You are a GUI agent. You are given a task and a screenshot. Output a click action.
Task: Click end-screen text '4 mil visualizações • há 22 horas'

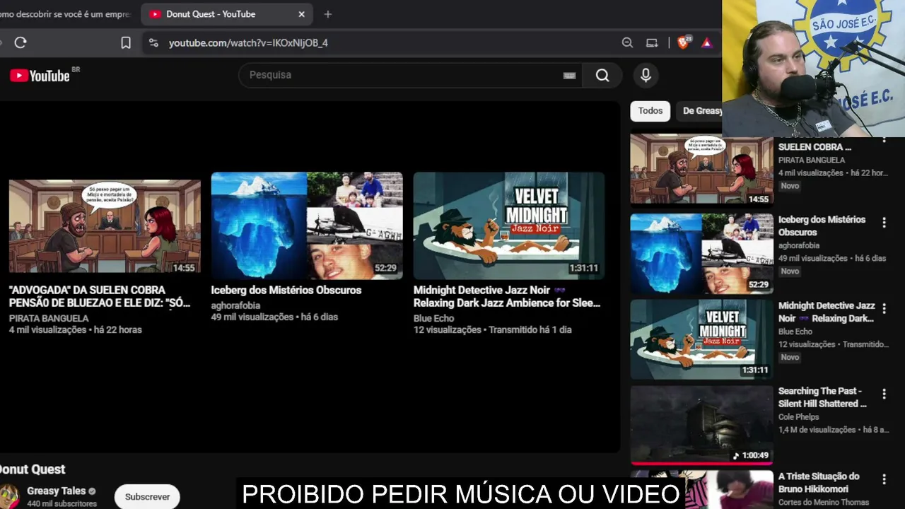[x=76, y=329]
